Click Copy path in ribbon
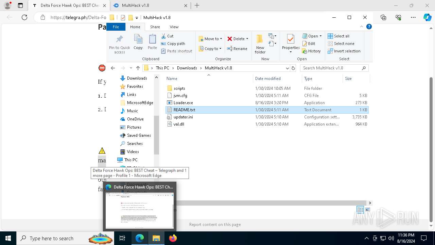 [x=173, y=44]
